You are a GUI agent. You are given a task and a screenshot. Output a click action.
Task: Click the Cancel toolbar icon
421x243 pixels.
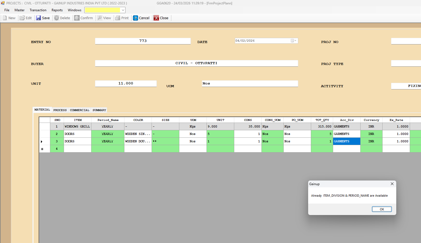(136, 18)
